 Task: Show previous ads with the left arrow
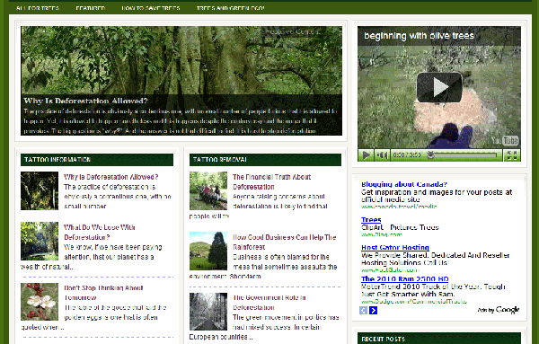[x=363, y=311]
